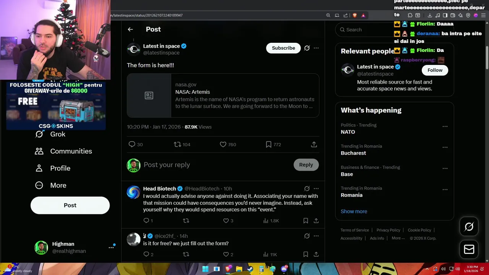Open the Windows Start menu
The width and height of the screenshot is (489, 275).
pos(205,269)
